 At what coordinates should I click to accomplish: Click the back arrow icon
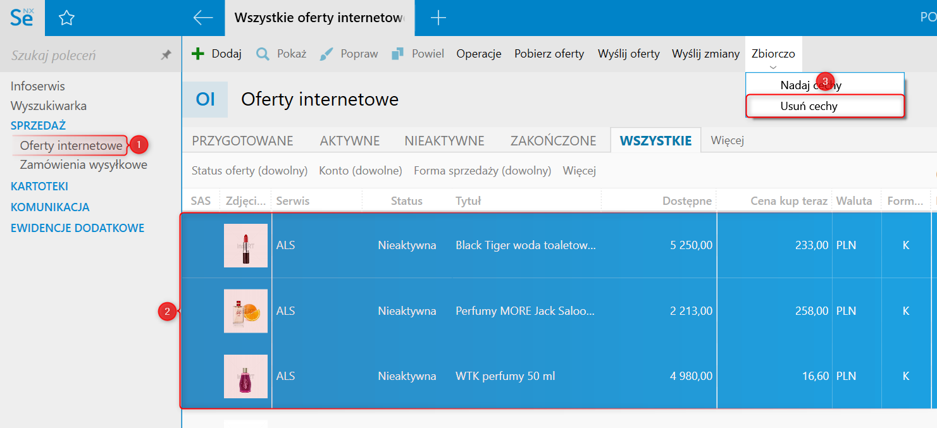[202, 18]
